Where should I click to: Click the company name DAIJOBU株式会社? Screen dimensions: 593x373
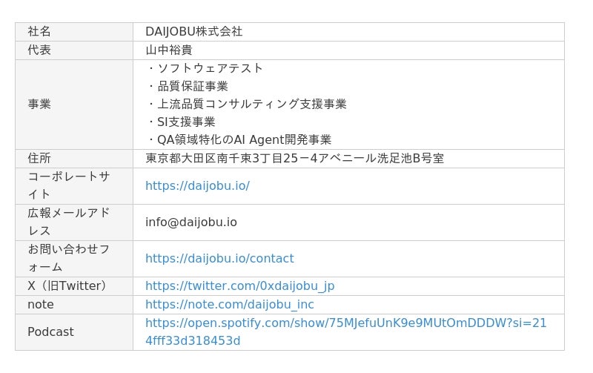[193, 31]
